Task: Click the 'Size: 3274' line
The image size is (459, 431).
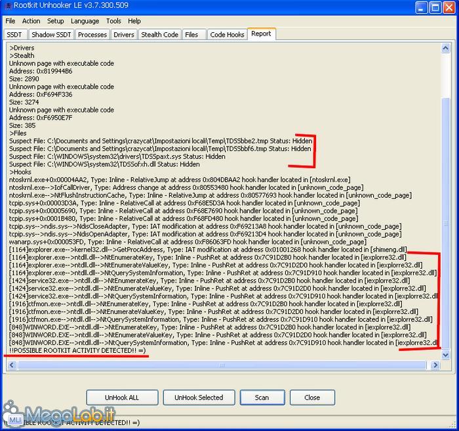Action: (x=24, y=102)
